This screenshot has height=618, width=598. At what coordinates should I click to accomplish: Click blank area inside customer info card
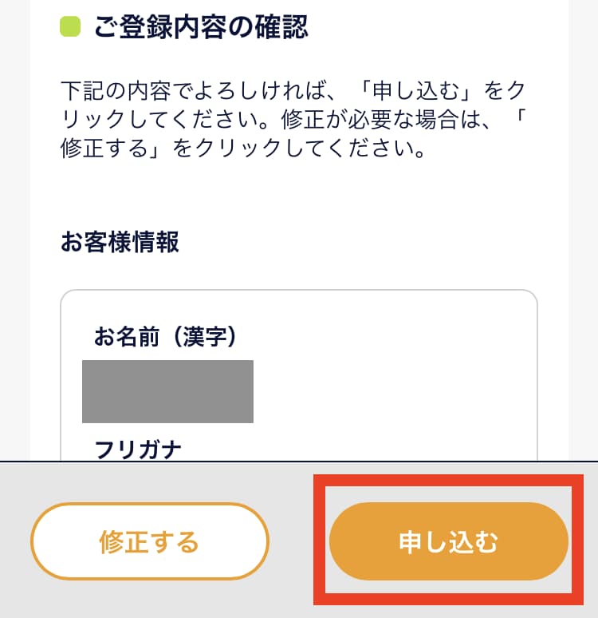coord(394,374)
